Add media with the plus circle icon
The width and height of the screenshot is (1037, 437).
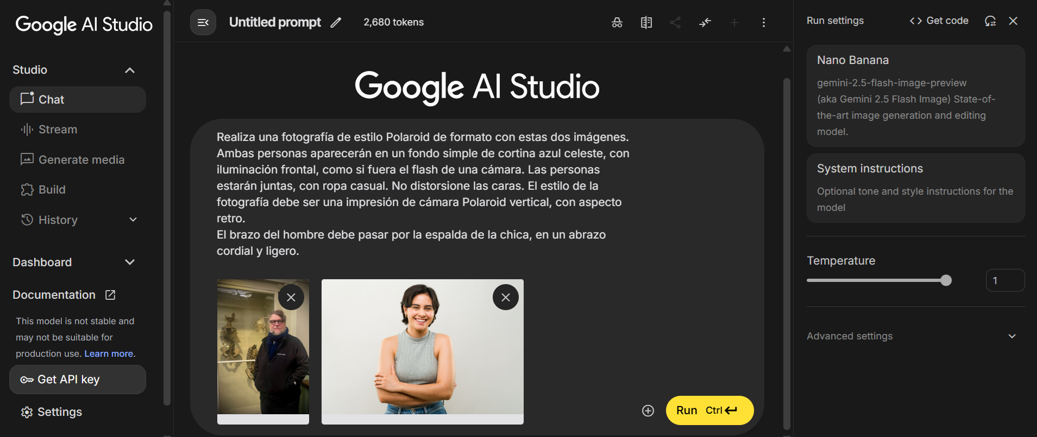coord(648,410)
